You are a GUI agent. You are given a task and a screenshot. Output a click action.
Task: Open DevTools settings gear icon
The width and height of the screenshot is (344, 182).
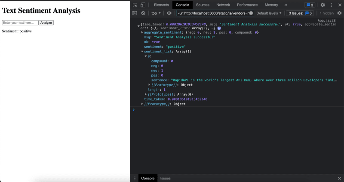tap(322, 5)
